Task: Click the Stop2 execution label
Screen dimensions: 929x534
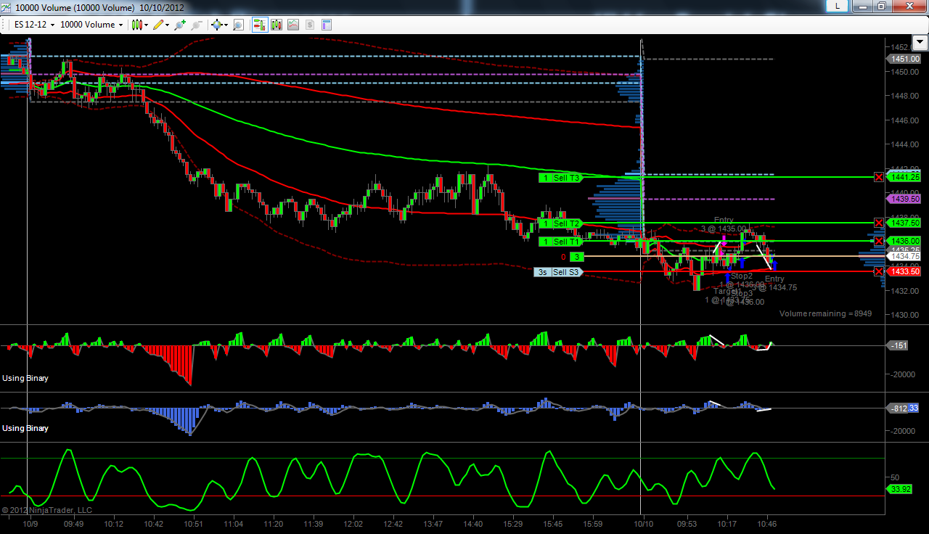Action: coord(742,276)
